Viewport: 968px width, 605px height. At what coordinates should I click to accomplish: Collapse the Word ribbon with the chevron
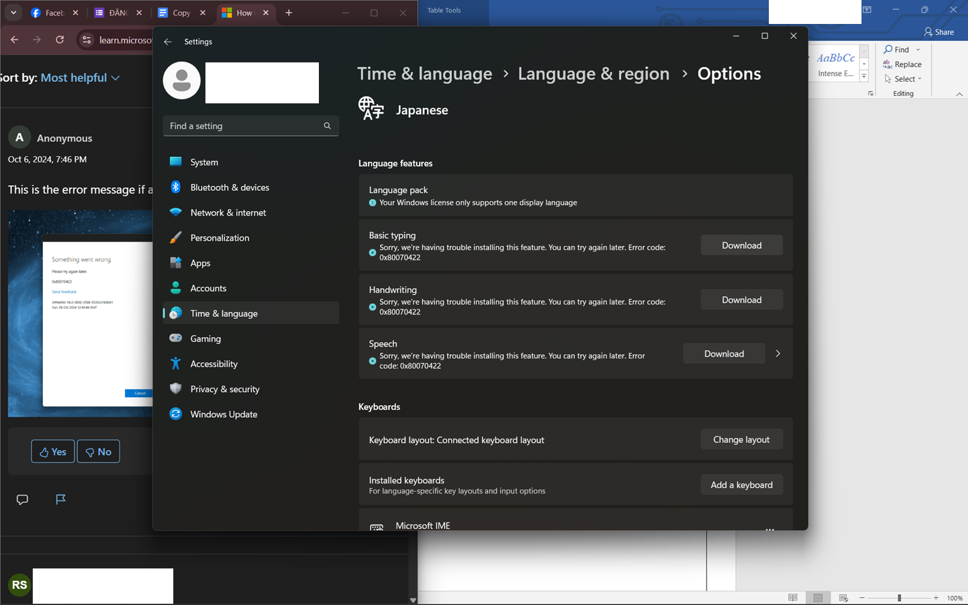tap(959, 94)
